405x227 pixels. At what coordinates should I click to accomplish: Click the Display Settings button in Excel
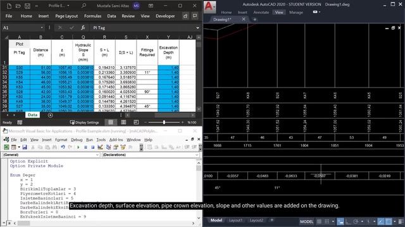[x=84, y=122]
